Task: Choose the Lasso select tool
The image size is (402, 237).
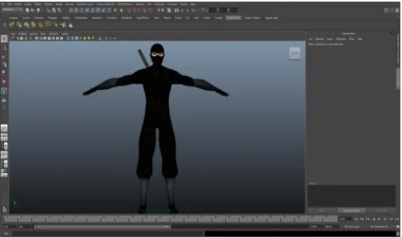Action: tap(4, 48)
